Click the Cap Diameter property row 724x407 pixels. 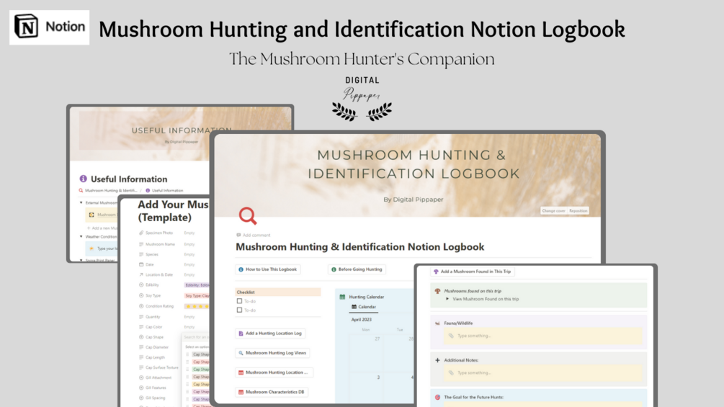click(x=153, y=347)
